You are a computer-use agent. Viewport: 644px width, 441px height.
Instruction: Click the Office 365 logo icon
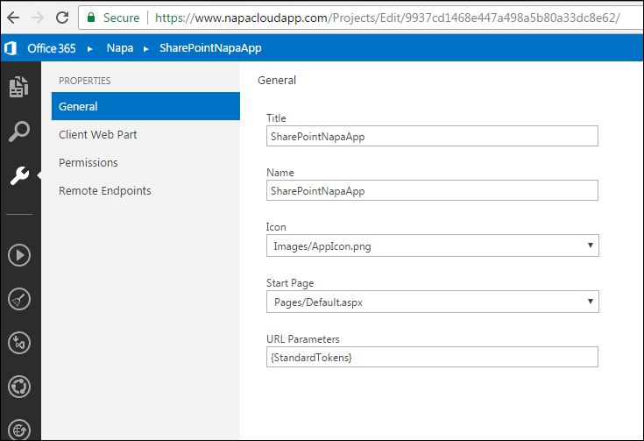click(x=11, y=48)
